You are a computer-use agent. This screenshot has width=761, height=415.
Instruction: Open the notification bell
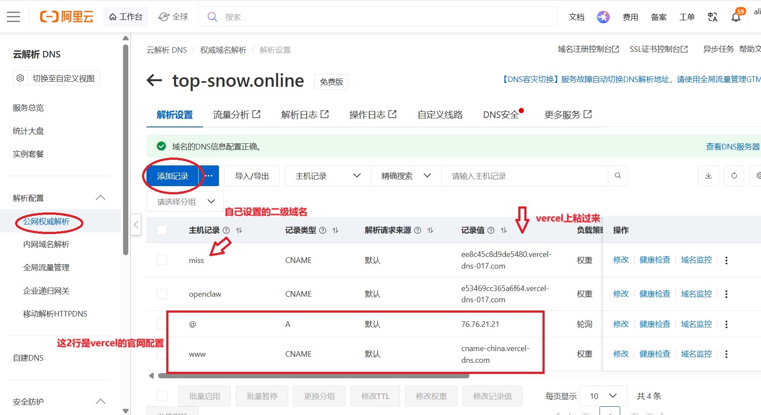pyautogui.click(x=736, y=17)
